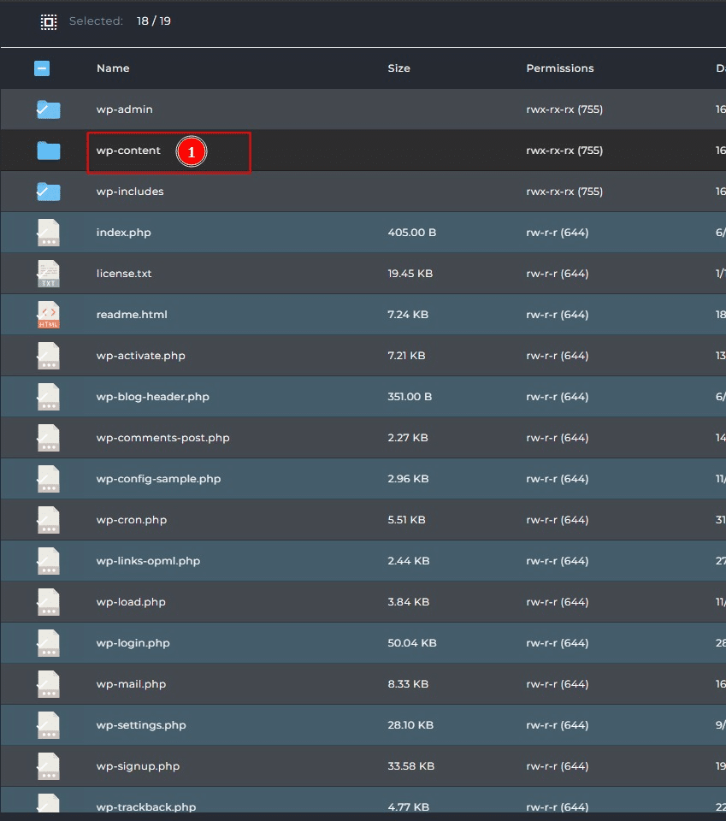The width and height of the screenshot is (726, 821).
Task: Click the readme.html file name
Action: pyautogui.click(x=132, y=315)
